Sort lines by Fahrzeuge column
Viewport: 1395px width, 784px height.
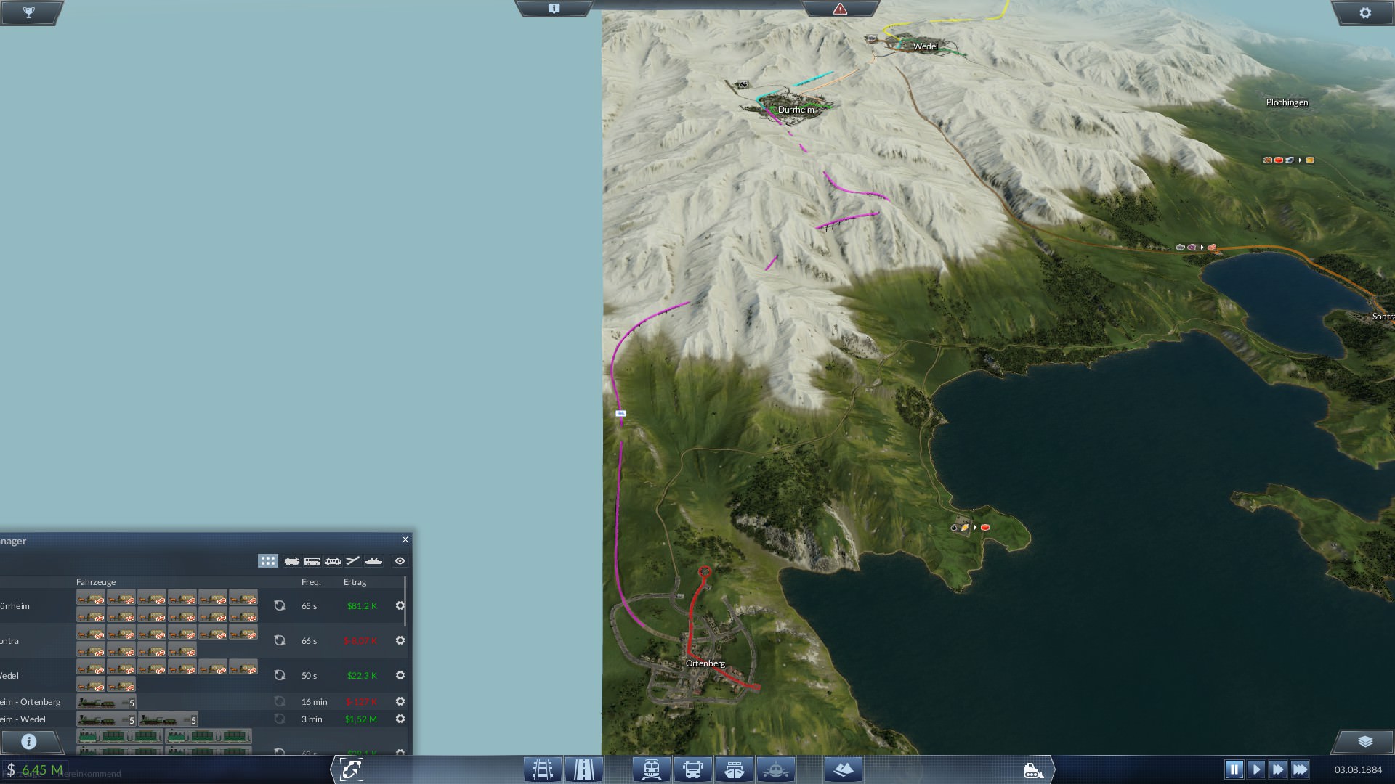pos(96,582)
